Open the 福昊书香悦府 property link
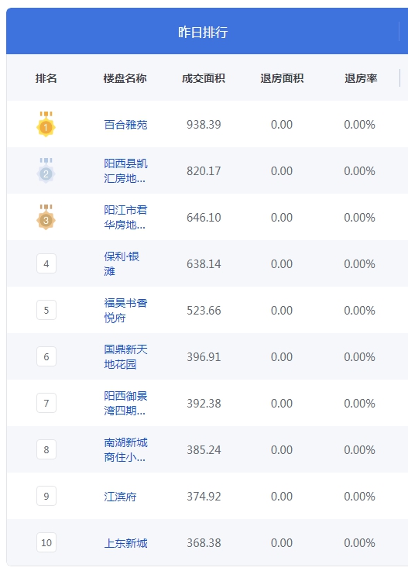Screen dimensions: 408x571 point(125,310)
